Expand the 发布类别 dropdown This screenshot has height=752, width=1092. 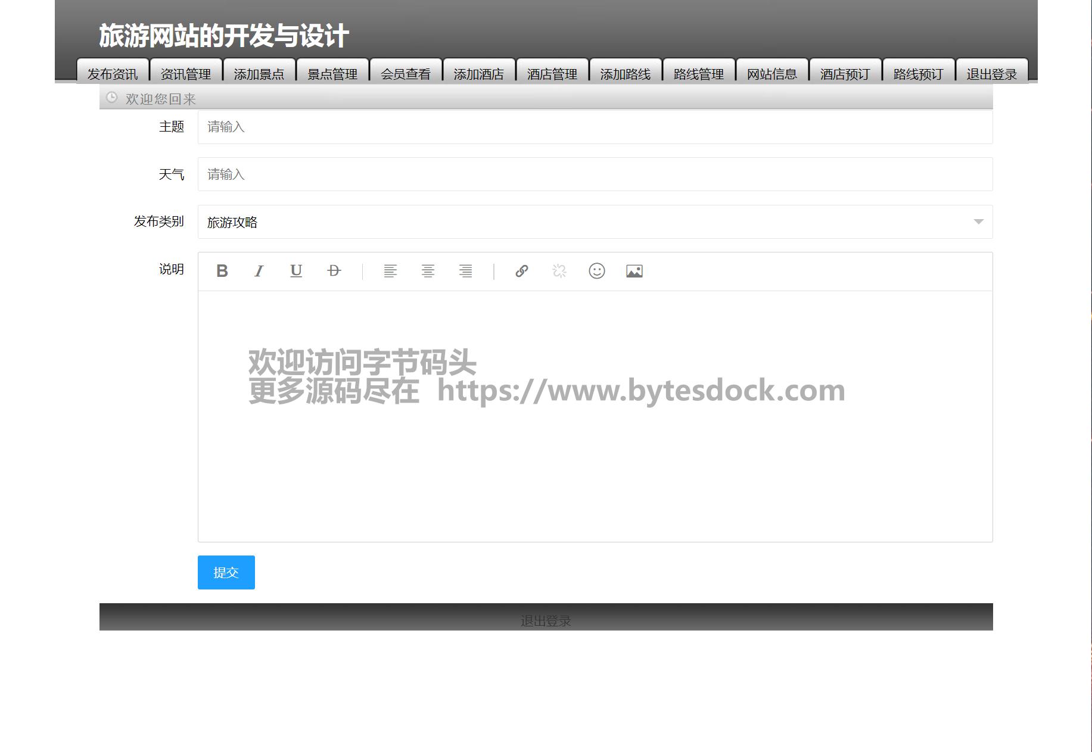click(595, 222)
